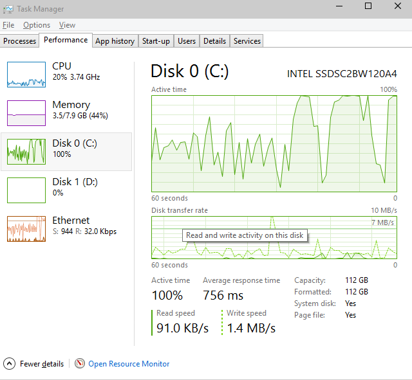The image size is (412, 380).
Task: Click the Ethernet label in sidebar
Action: 71,221
